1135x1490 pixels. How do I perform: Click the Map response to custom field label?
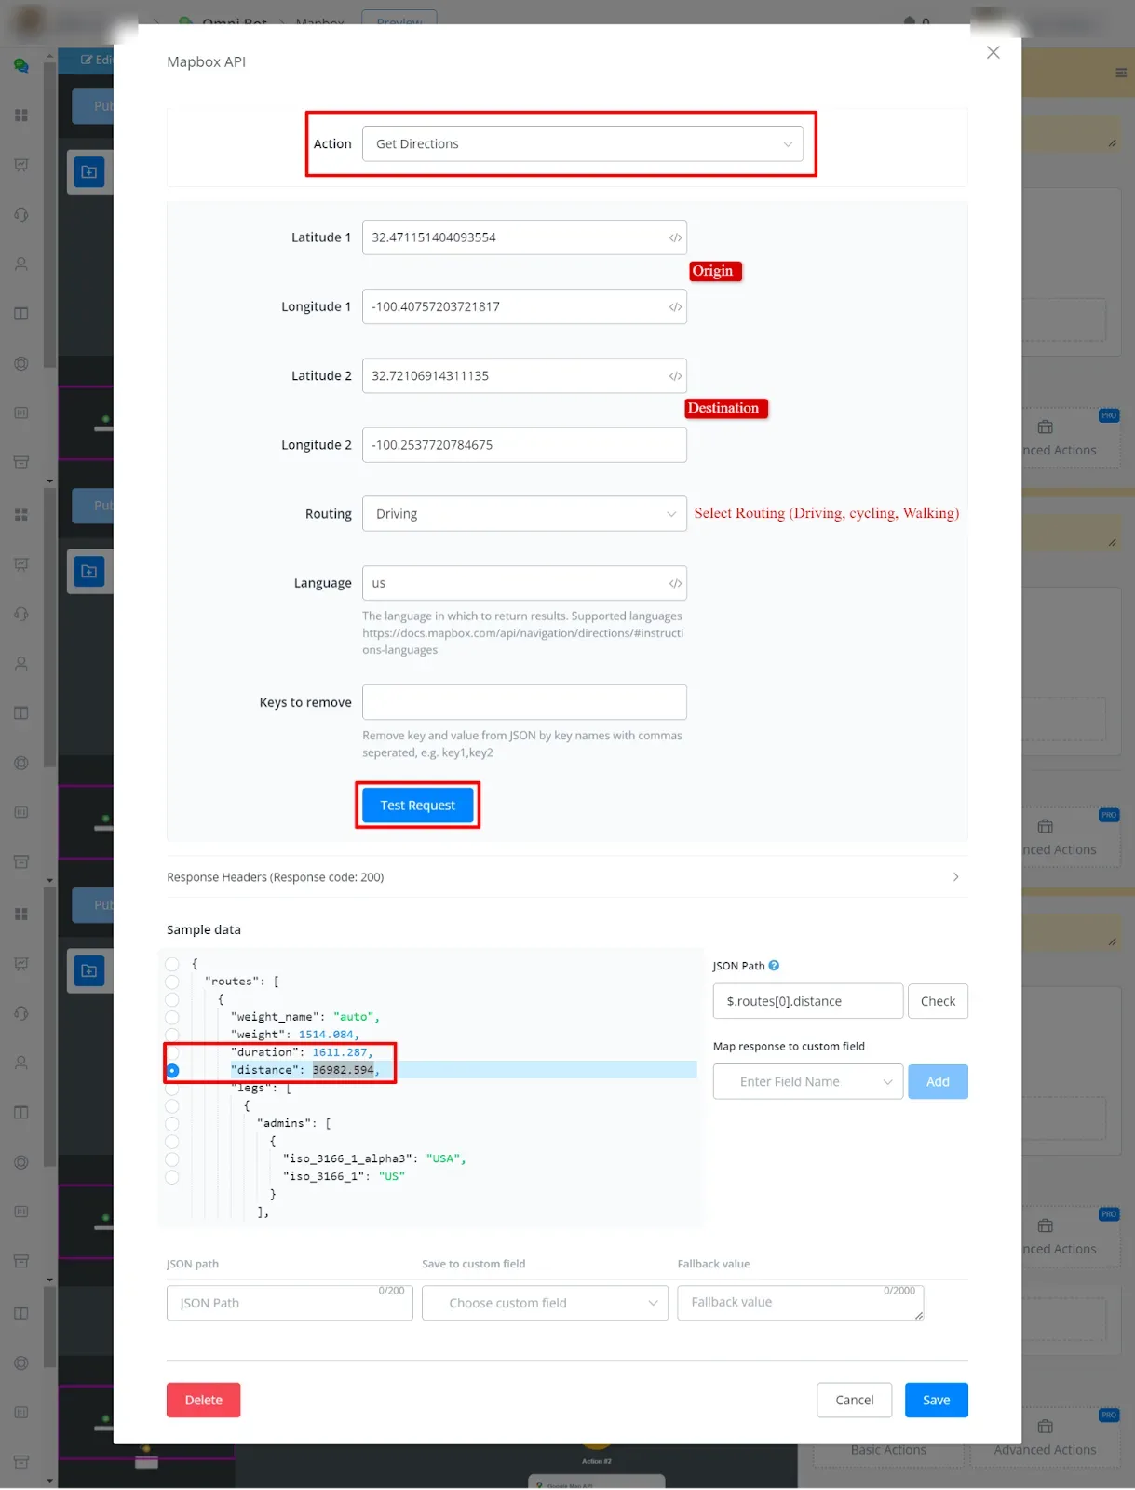tap(789, 1047)
